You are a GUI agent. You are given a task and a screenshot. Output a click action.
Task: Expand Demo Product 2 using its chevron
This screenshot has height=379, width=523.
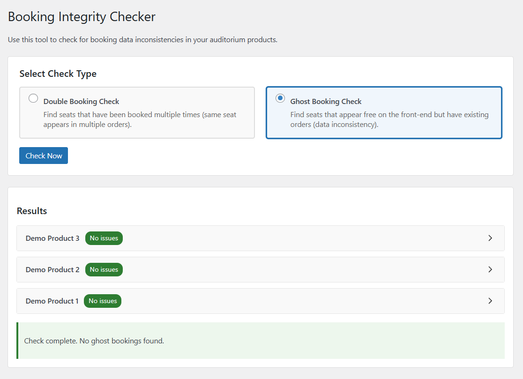click(490, 269)
